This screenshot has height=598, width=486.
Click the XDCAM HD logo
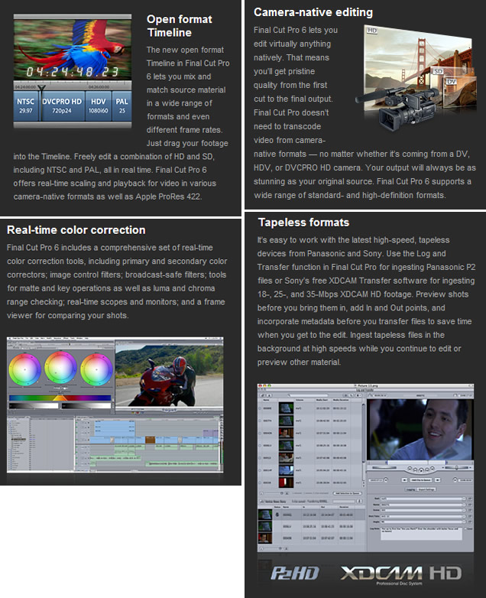(x=401, y=574)
